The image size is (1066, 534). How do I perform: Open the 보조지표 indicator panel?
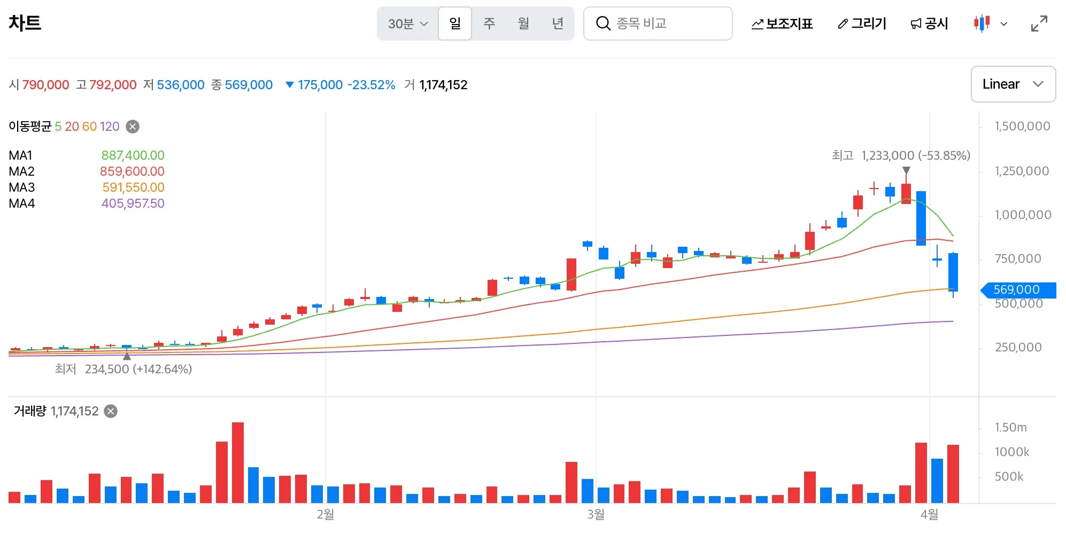click(x=781, y=23)
